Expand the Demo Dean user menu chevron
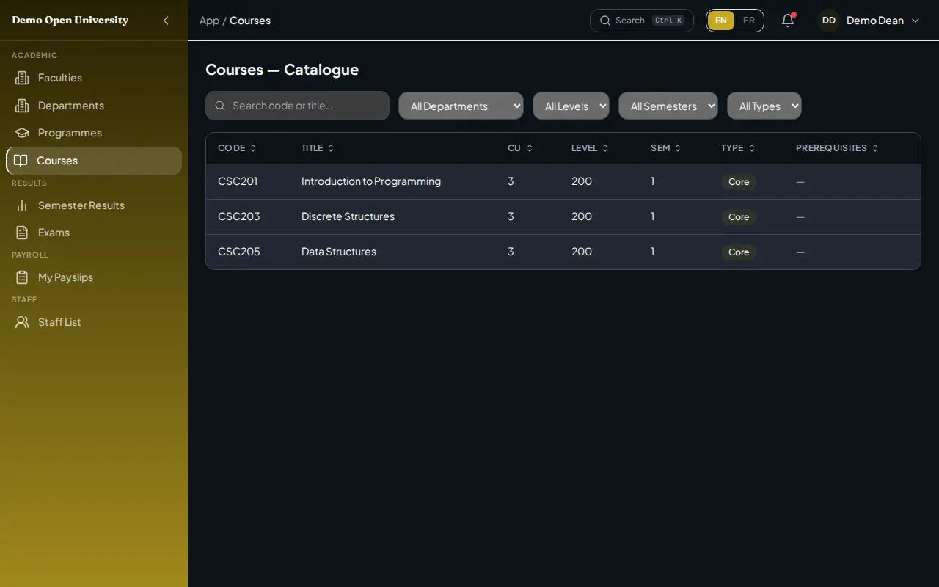939x587 pixels. 916,21
